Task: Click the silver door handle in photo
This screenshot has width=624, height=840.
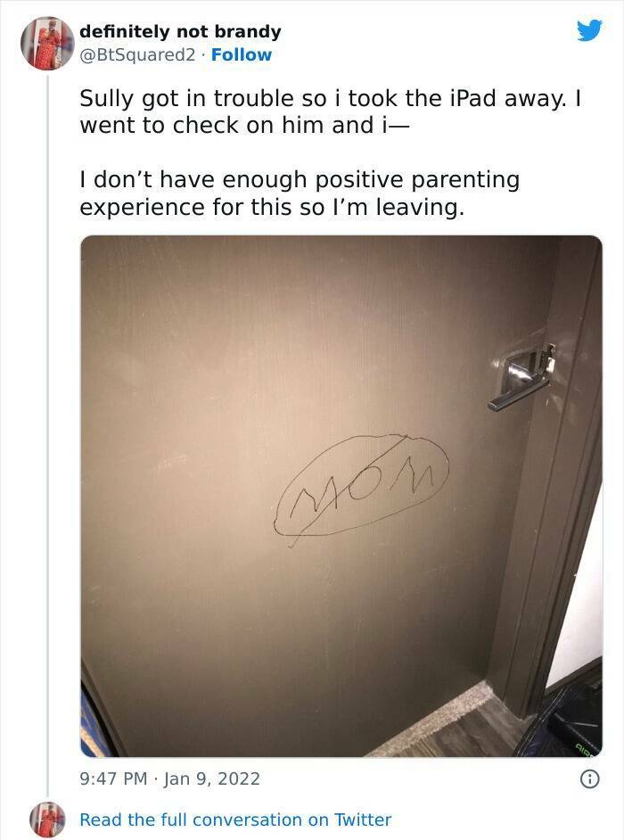Action: click(521, 378)
